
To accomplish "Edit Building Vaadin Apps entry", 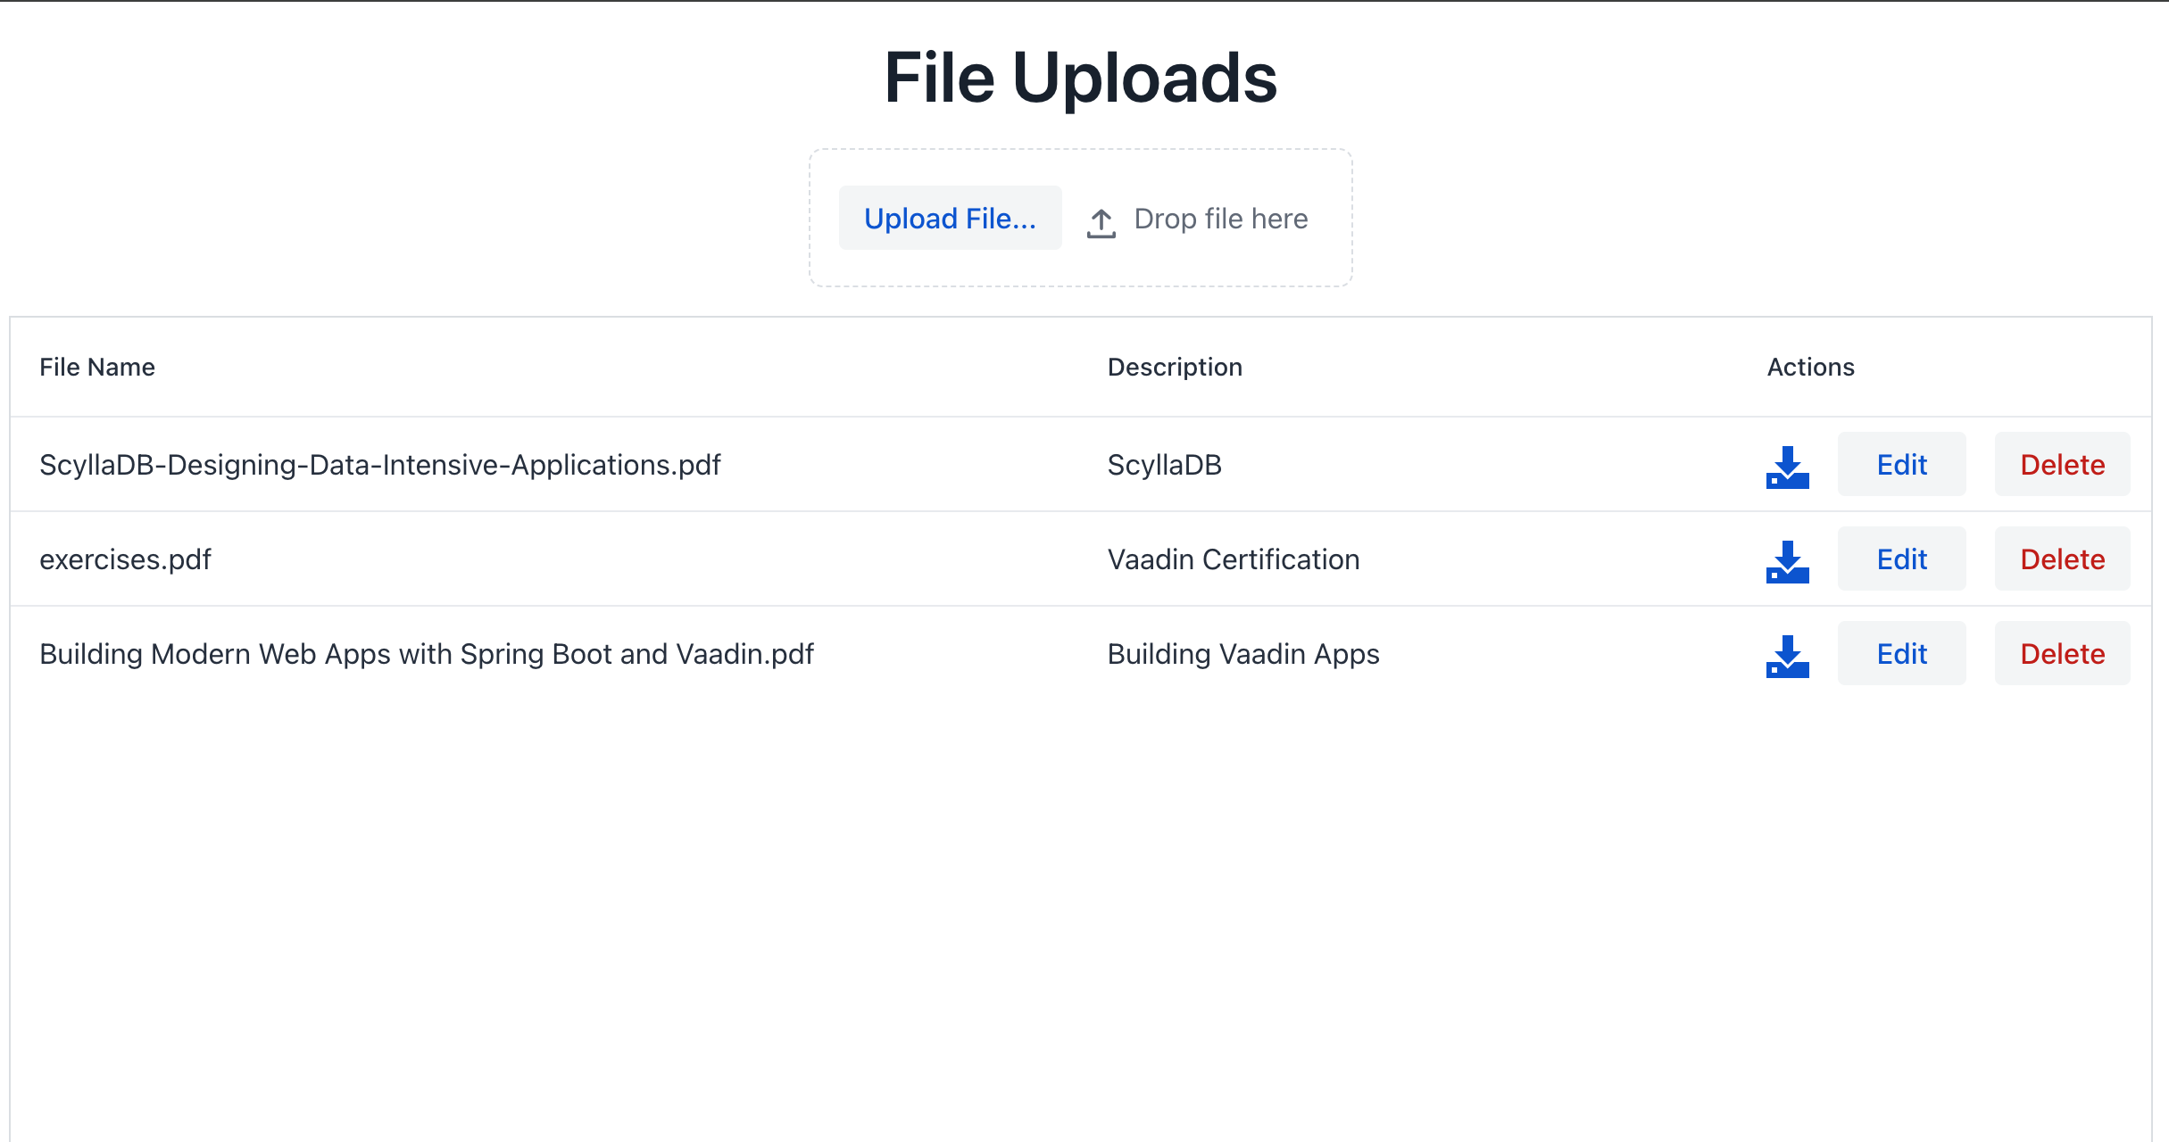I will coord(1902,653).
